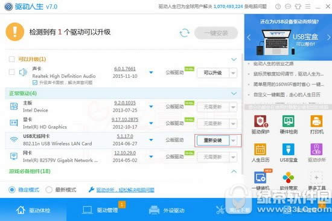Click the 驱动人生 app logo
The height and width of the screenshot is (221, 332).
point(8,7)
